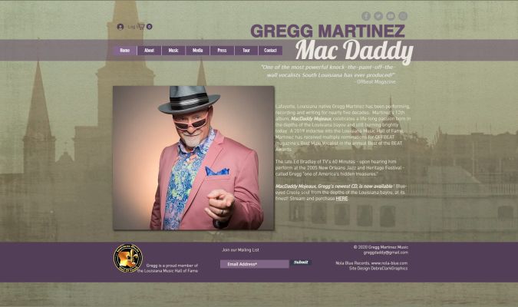Select the Home menu item

(125, 51)
